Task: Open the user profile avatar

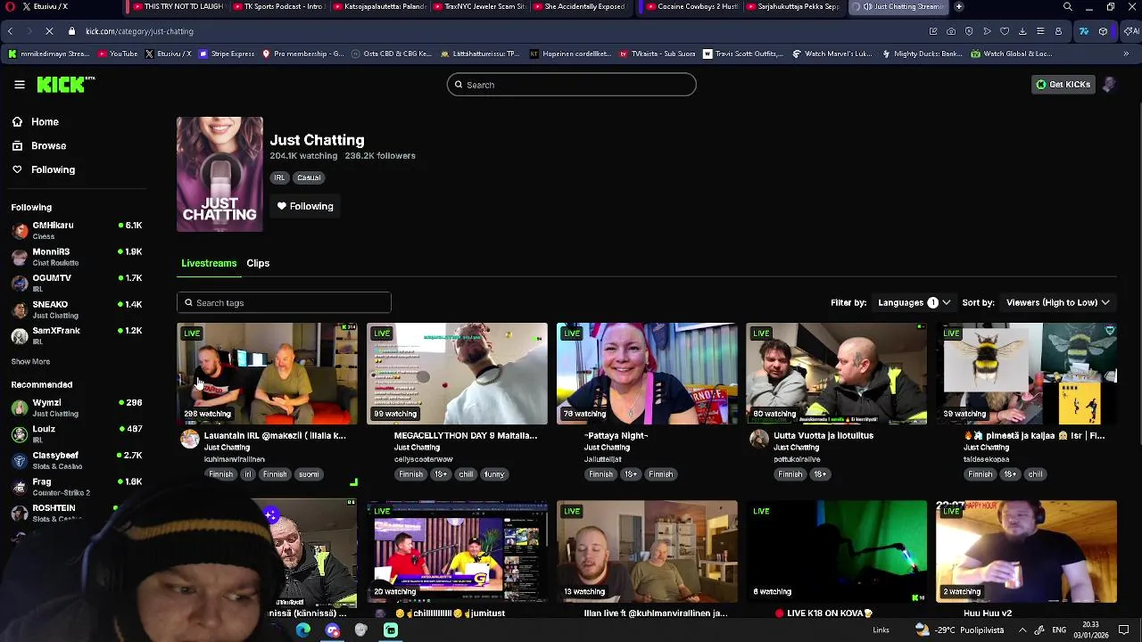Action: point(1109,84)
